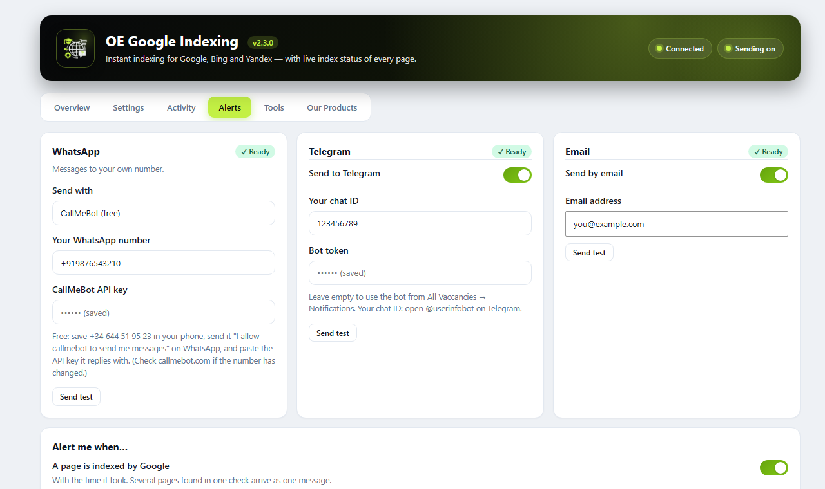825x489 pixels.
Task: Click the v2.3.0 version badge
Action: [263, 42]
